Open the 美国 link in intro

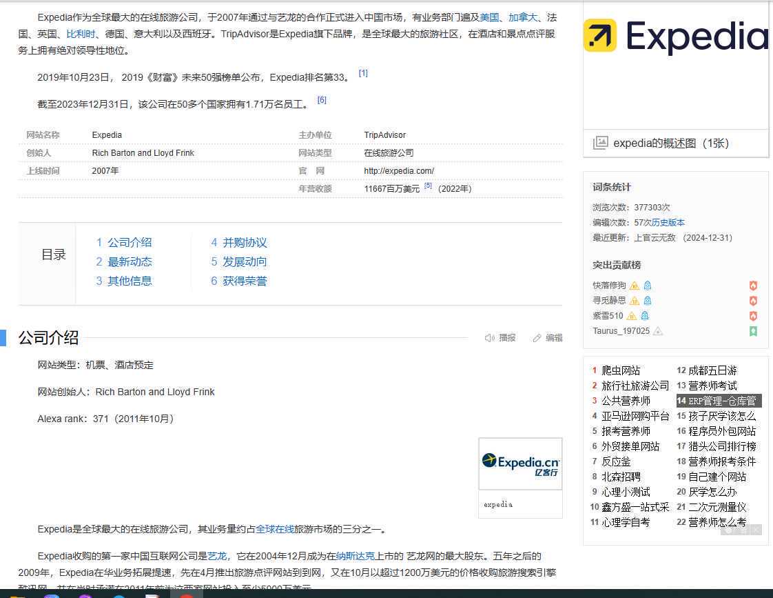point(489,18)
